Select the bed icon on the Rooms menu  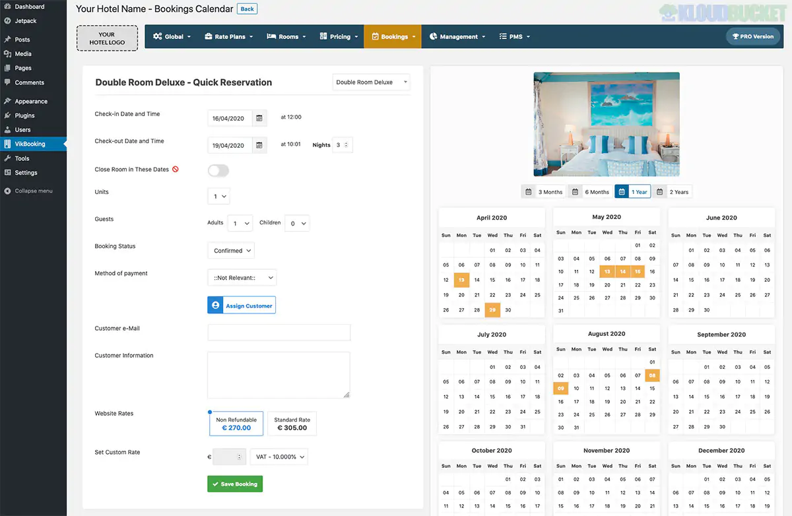click(x=273, y=36)
